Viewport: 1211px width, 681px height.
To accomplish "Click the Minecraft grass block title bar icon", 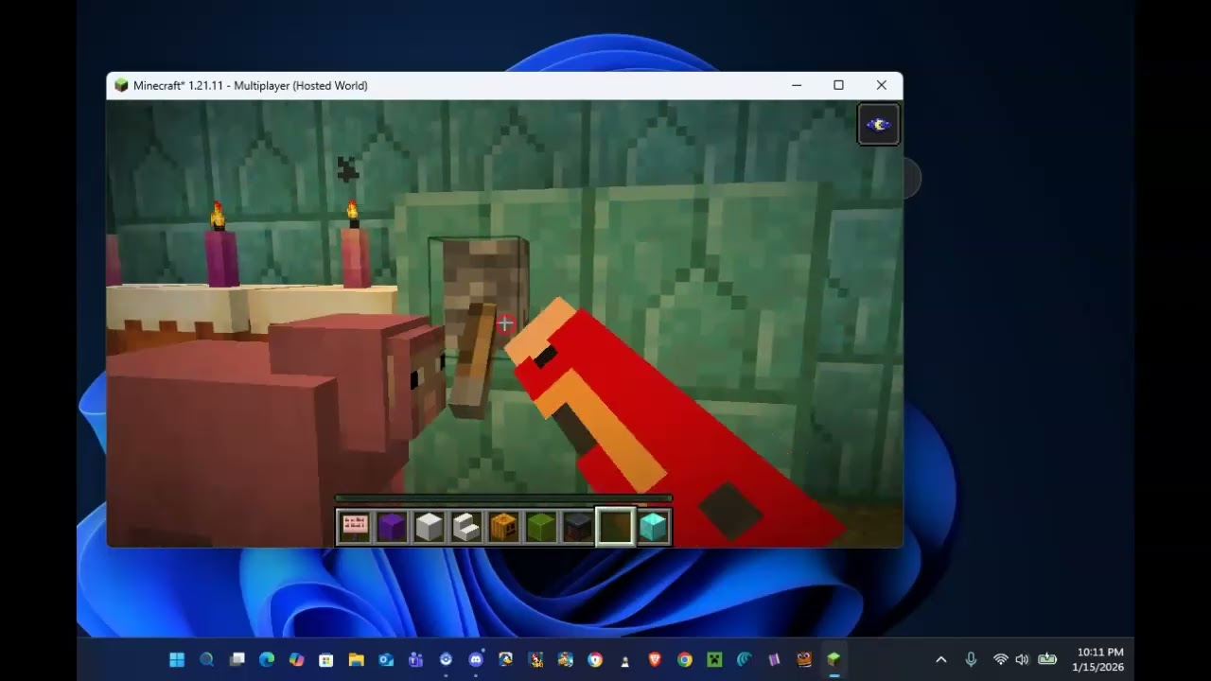I will click(x=121, y=85).
